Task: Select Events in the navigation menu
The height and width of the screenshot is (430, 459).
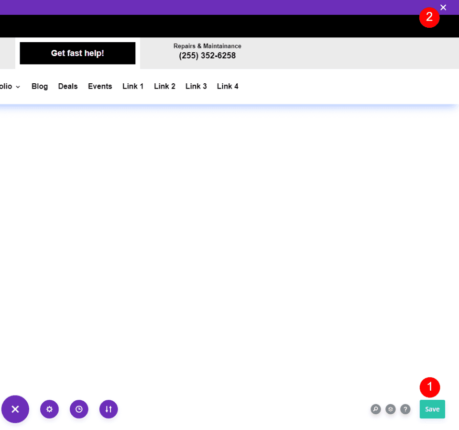Action: (100, 86)
